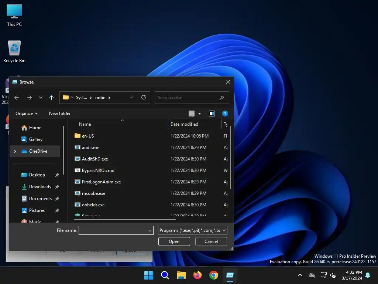Image resolution: width=378 pixels, height=284 pixels.
Task: Open Pictures quick access folder
Action: point(37,210)
